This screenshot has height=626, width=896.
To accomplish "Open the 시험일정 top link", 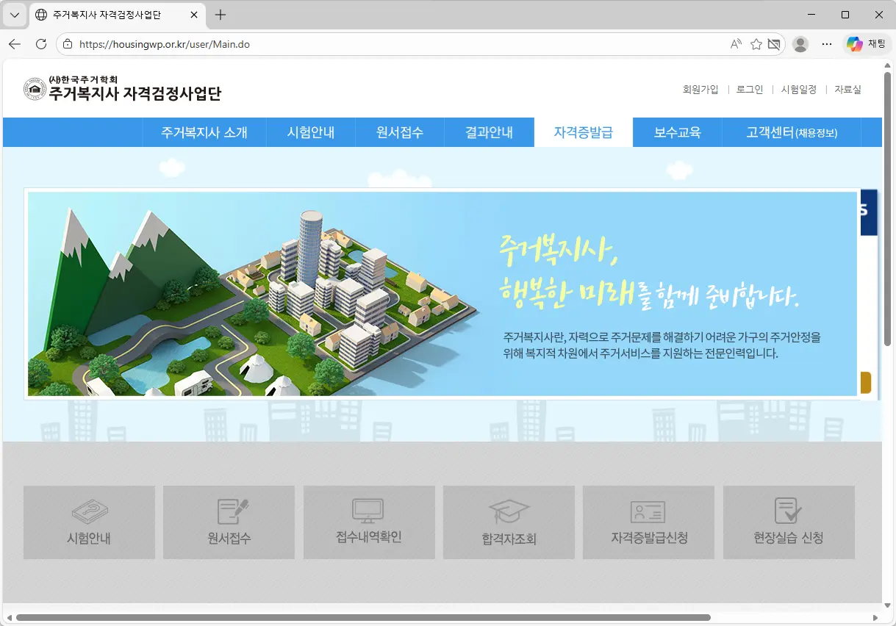I will pyautogui.click(x=798, y=90).
